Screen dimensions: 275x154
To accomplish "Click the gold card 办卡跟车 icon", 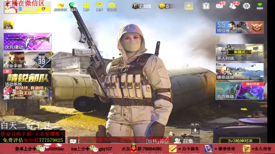I will [x=173, y=149].
